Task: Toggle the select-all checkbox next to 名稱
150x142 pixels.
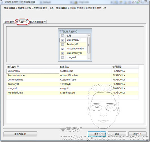Action: [x=63, y=36]
